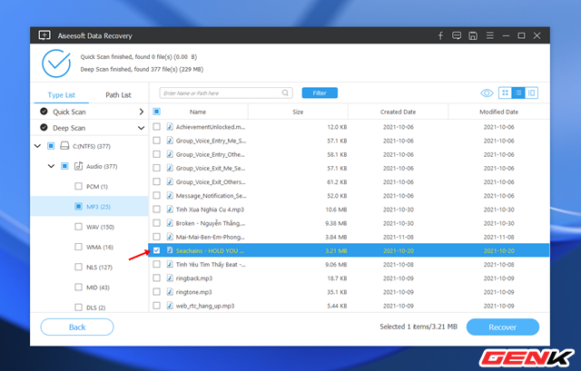
Task: Open the feedback chat icon
Action: [x=457, y=35]
